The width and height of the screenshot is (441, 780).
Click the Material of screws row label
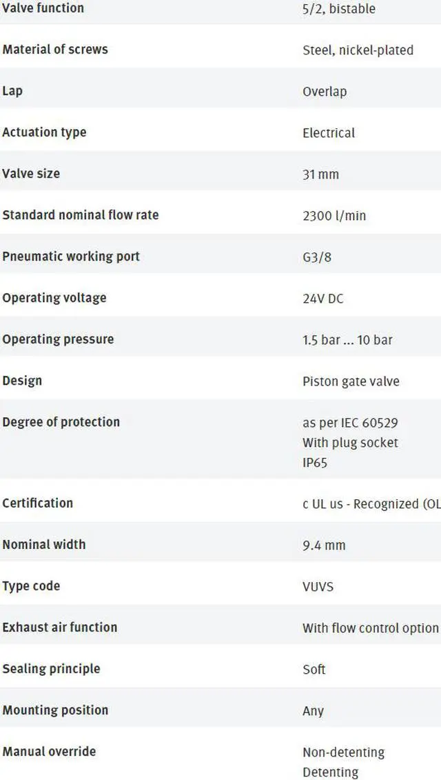[x=54, y=49]
